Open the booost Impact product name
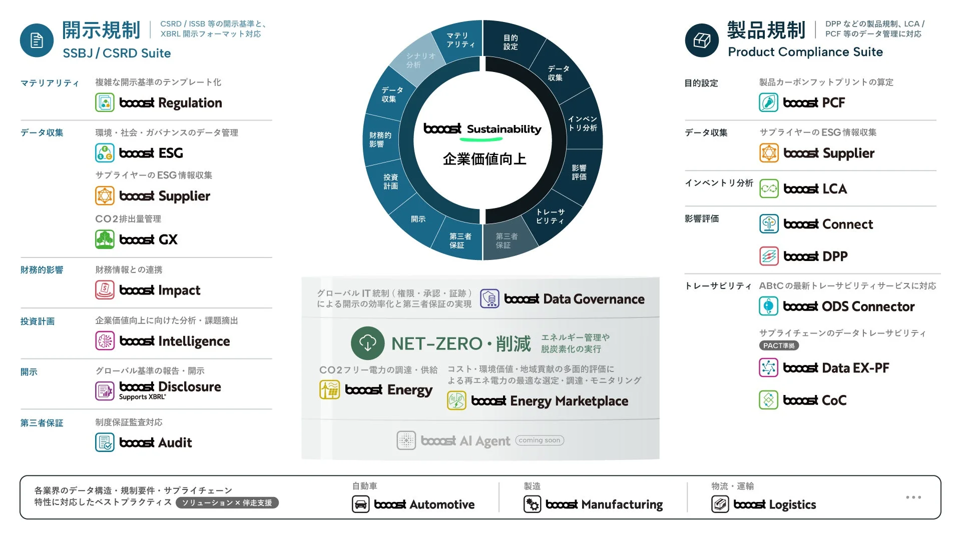The height and width of the screenshot is (540, 961). (160, 290)
